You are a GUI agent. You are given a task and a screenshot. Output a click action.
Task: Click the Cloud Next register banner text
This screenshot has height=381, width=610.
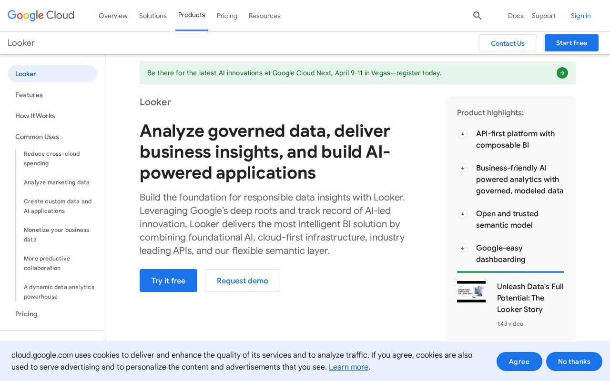click(x=294, y=73)
